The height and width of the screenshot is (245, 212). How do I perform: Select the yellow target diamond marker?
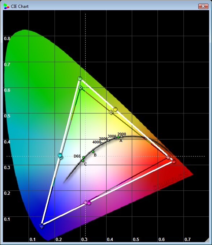point(111,112)
